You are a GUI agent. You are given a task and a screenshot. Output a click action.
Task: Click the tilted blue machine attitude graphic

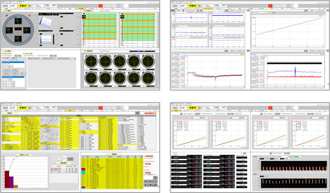point(46,22)
